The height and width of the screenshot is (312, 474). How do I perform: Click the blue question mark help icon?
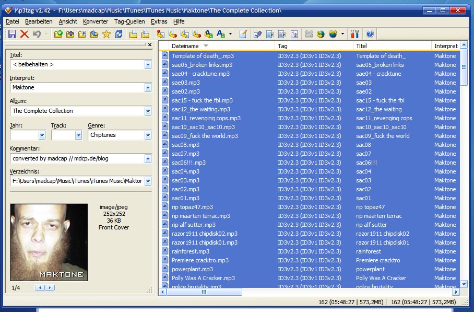[370, 34]
